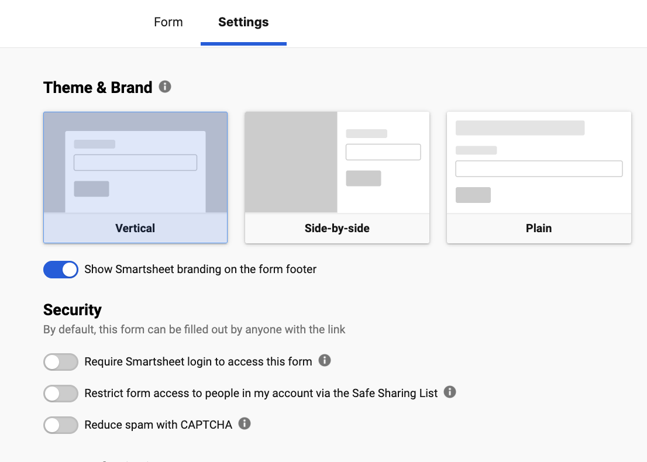Select the Settings tab
Image resolution: width=647 pixels, height=462 pixels.
coord(243,22)
